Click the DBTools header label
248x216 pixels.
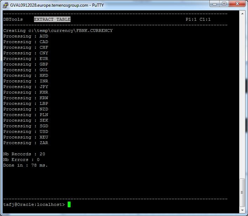13,20
